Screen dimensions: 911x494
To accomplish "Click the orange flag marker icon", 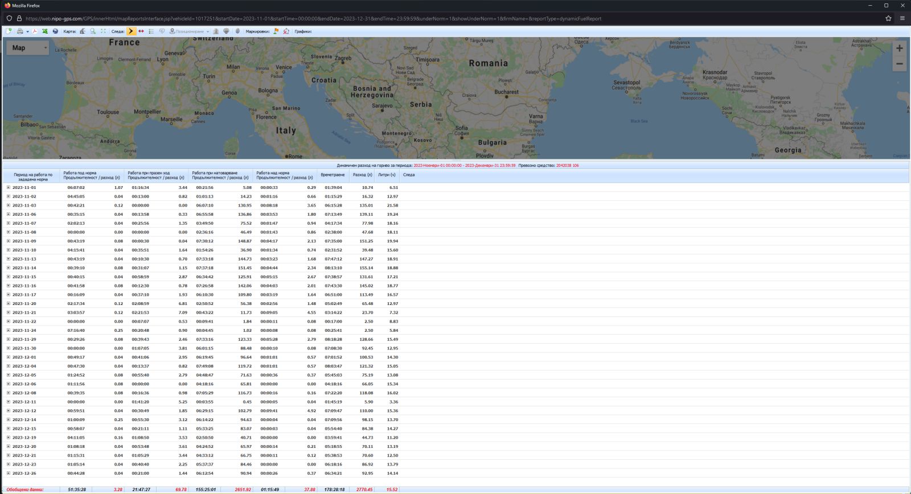I will click(x=276, y=31).
